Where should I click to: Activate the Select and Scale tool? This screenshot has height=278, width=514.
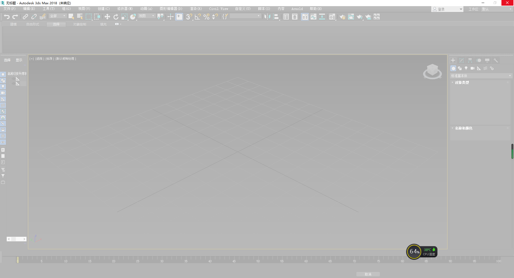[x=124, y=17]
